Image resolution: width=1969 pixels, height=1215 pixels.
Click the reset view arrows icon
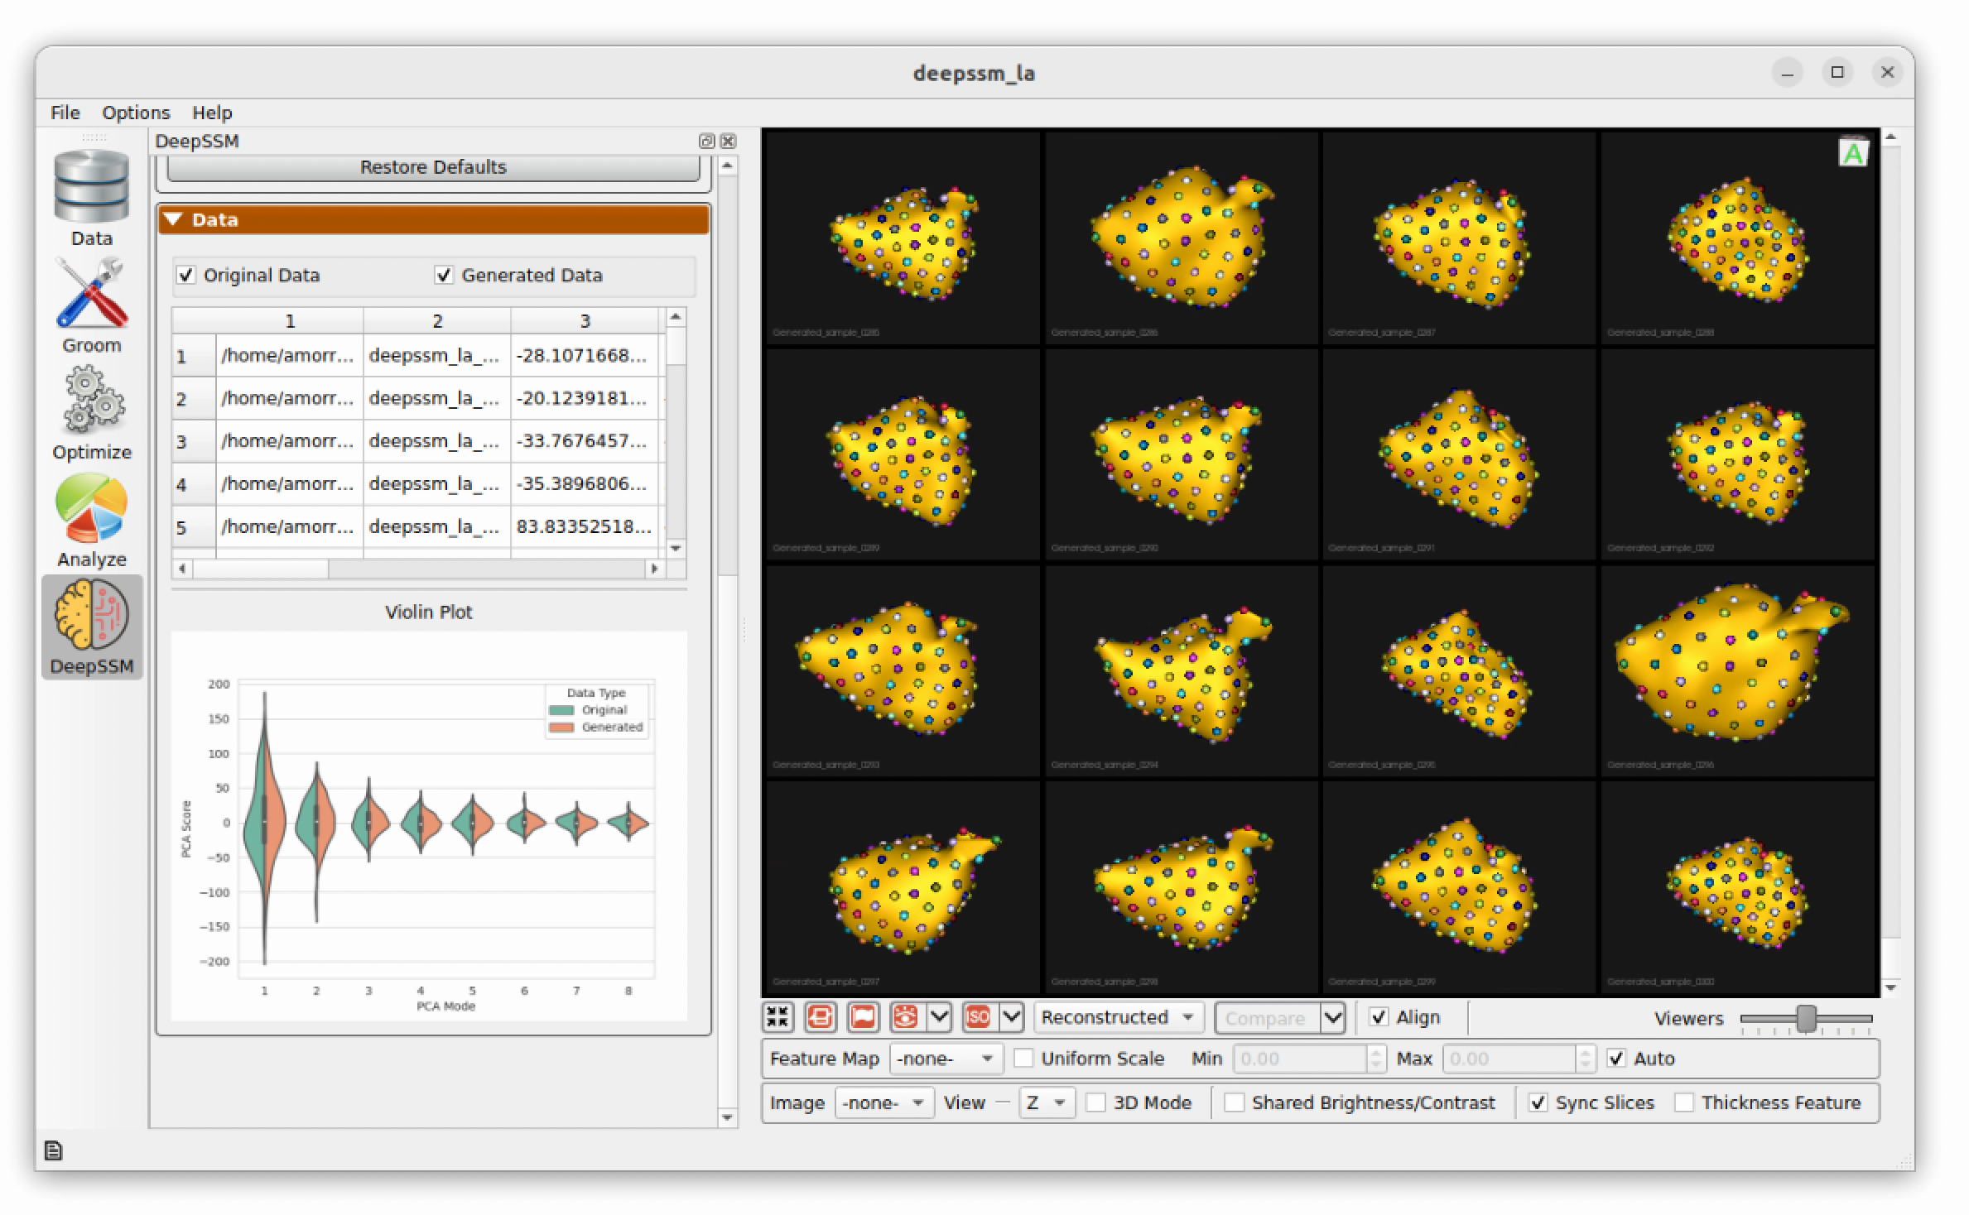[777, 1017]
